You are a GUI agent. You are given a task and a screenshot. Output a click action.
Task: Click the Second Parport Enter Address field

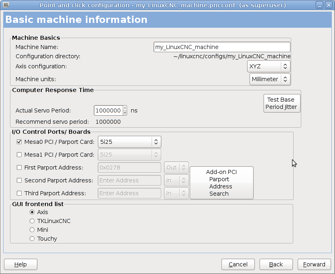click(x=130, y=180)
